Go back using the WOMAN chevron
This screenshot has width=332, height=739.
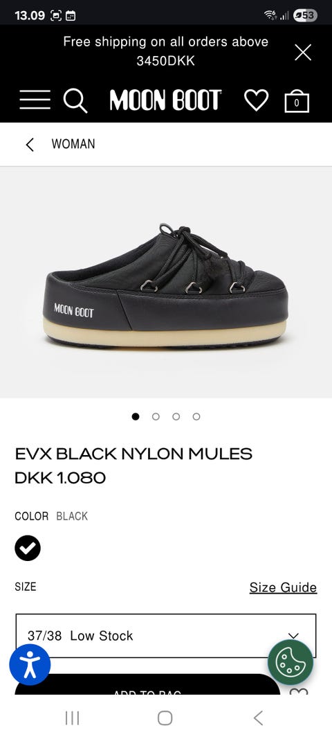click(30, 144)
